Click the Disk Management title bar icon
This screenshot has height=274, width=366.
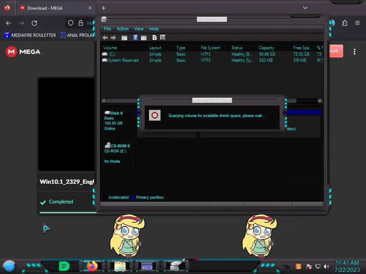[x=104, y=19]
